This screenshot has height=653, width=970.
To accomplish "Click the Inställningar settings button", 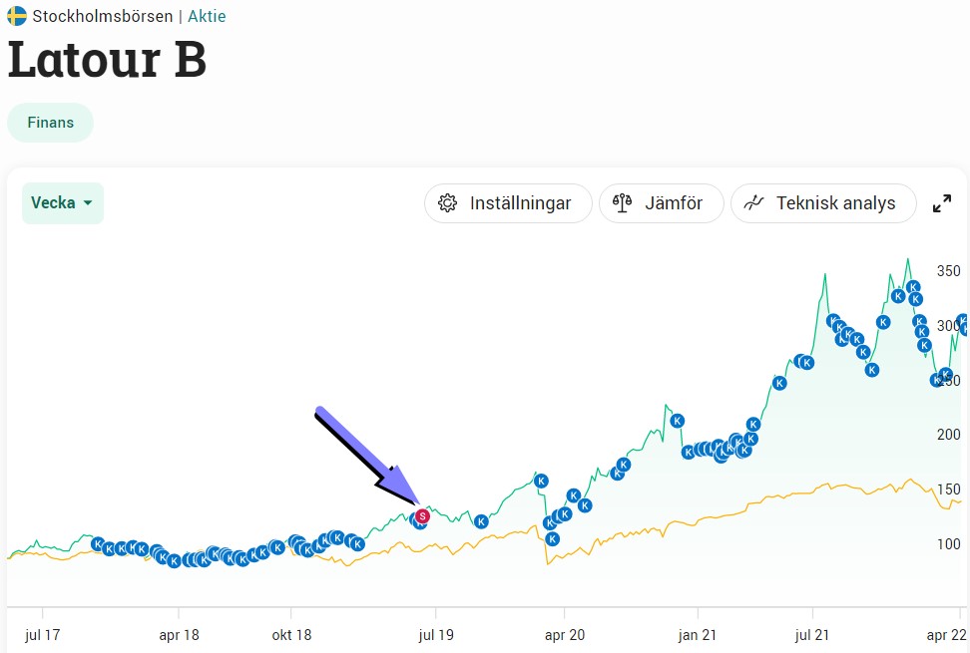I will tap(508, 203).
